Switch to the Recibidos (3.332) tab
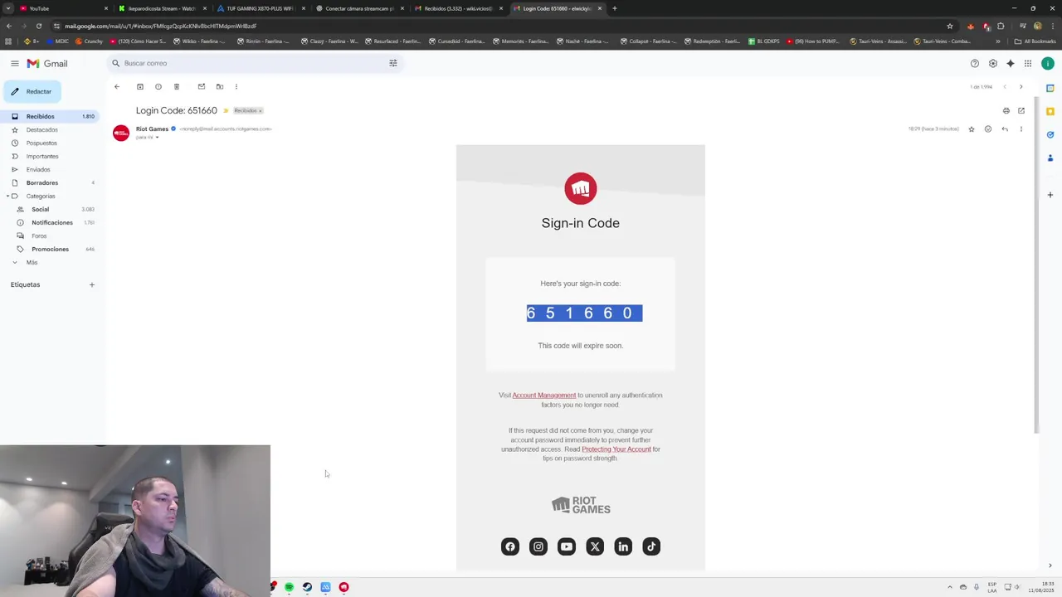The image size is (1062, 597). point(457,8)
